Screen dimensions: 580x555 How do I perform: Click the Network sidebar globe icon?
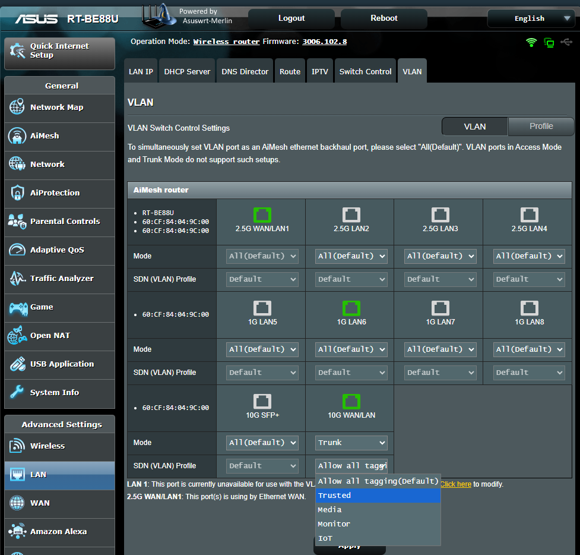point(17,163)
